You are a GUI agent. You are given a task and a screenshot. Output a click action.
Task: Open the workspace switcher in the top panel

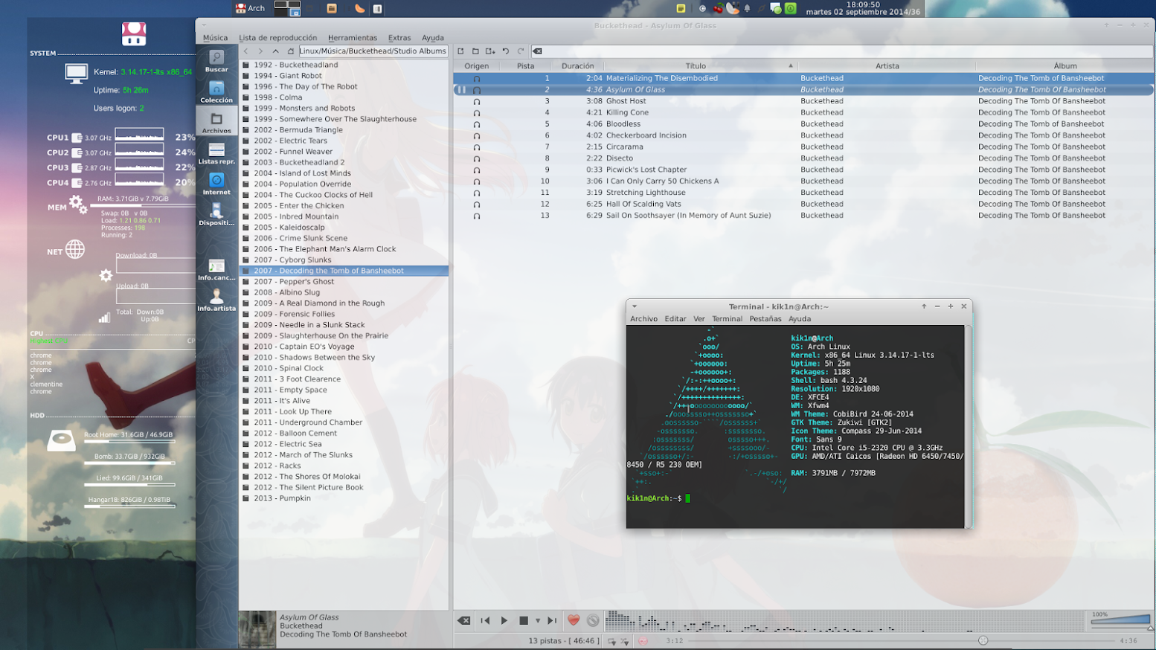[x=287, y=8]
